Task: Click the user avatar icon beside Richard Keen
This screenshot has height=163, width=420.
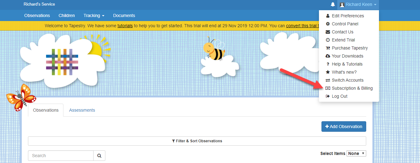Action: click(x=342, y=5)
